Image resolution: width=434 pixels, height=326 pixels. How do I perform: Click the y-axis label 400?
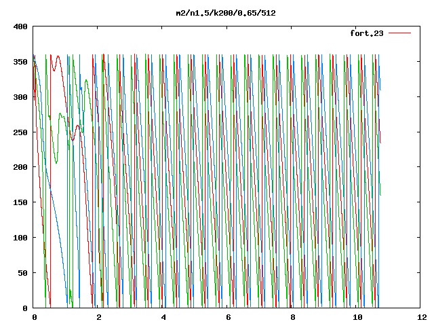click(x=20, y=26)
